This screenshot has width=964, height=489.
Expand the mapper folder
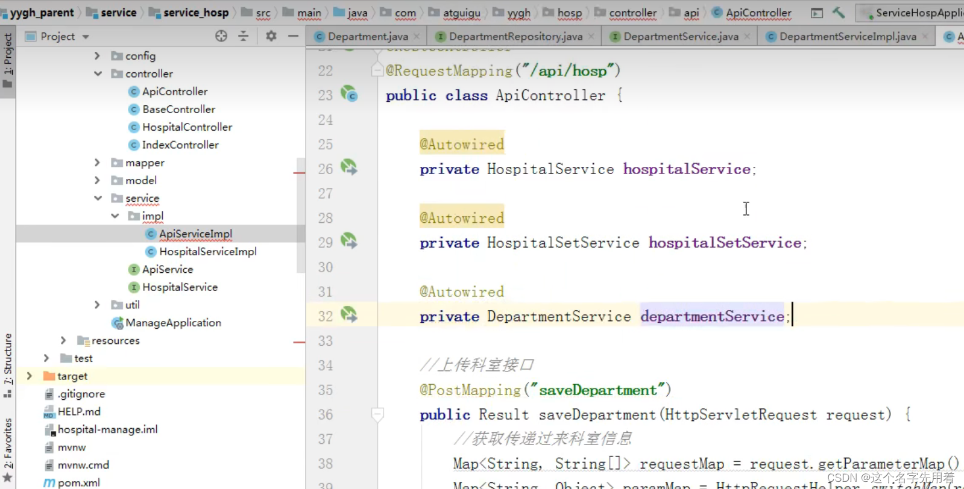[98, 163]
